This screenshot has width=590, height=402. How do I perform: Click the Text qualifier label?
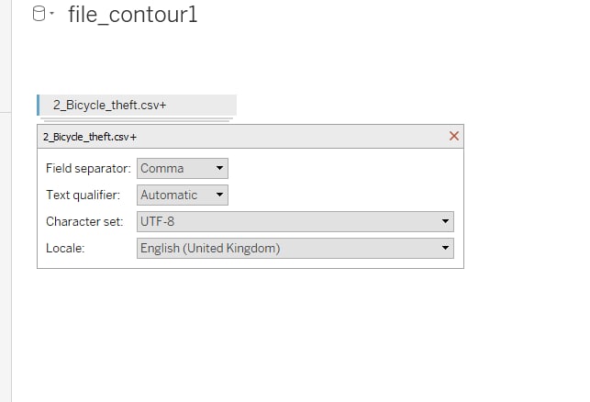pyautogui.click(x=83, y=195)
